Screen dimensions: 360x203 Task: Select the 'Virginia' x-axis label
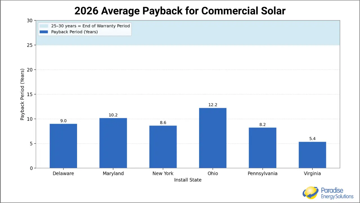312,173
